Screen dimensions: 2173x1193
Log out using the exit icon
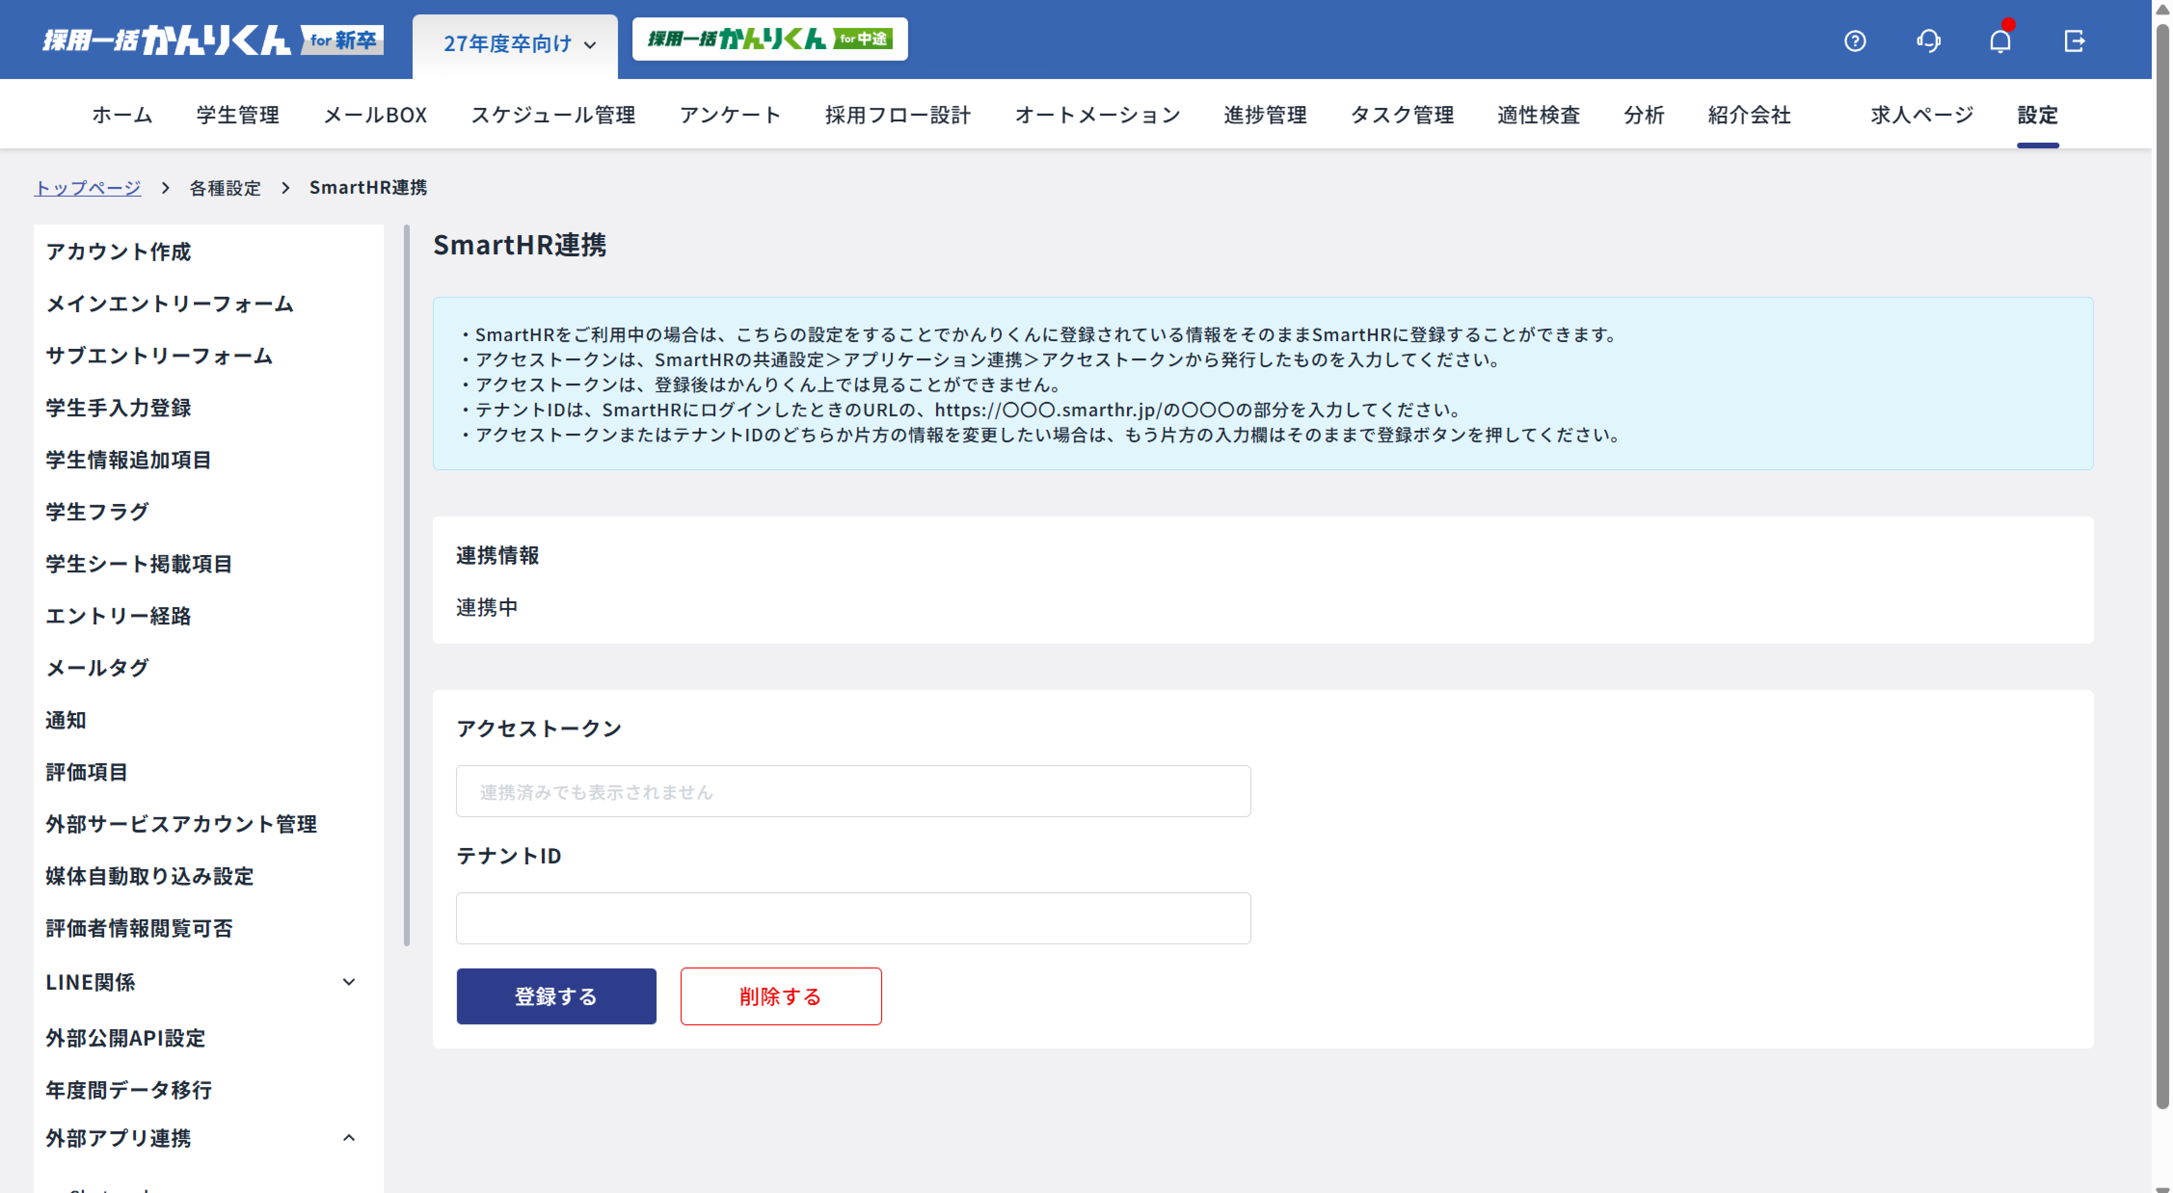coord(2075,40)
